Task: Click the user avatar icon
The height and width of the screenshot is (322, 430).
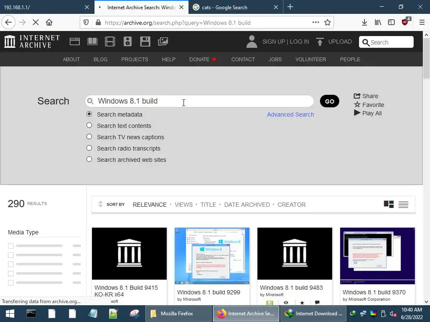Action: click(x=252, y=42)
